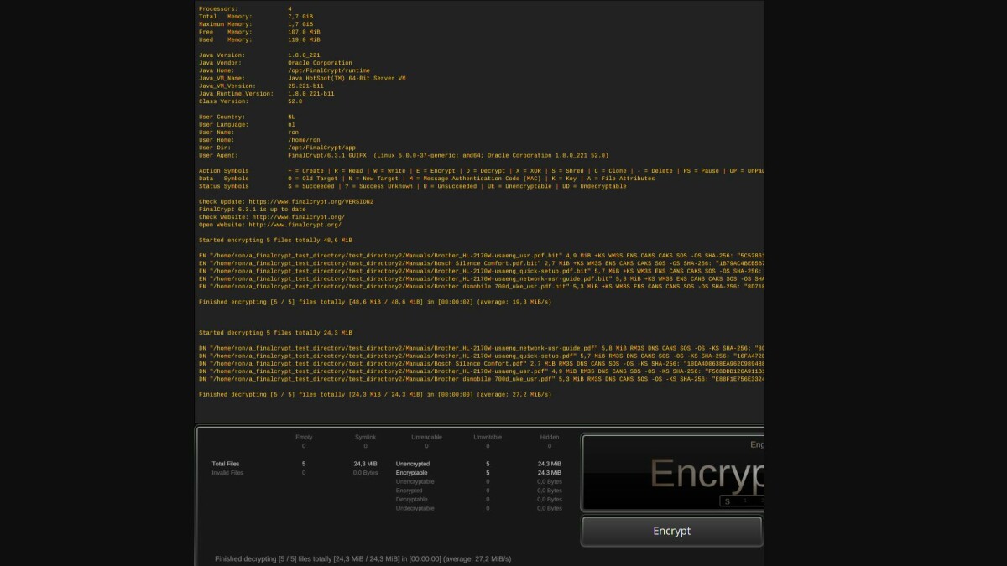Screen dimensions: 1007x566
Task: Click the 'Symlink' column header
Action: coord(365,437)
